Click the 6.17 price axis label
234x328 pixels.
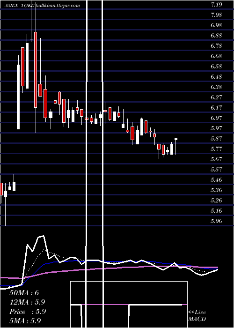click(x=216, y=108)
